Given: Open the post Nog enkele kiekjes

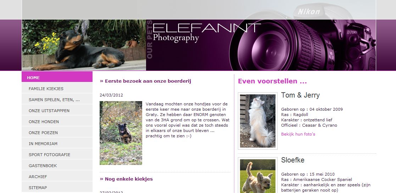Looking at the screenshot, I should click(126, 179).
